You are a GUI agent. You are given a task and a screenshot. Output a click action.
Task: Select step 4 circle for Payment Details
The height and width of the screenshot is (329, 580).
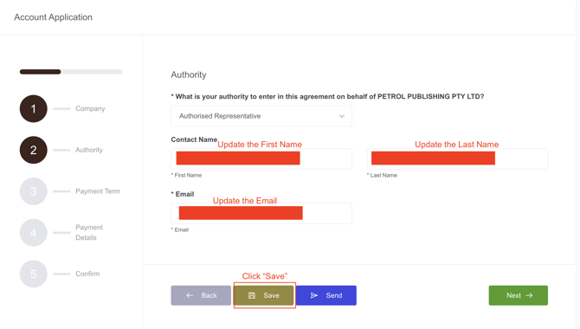pyautogui.click(x=33, y=233)
